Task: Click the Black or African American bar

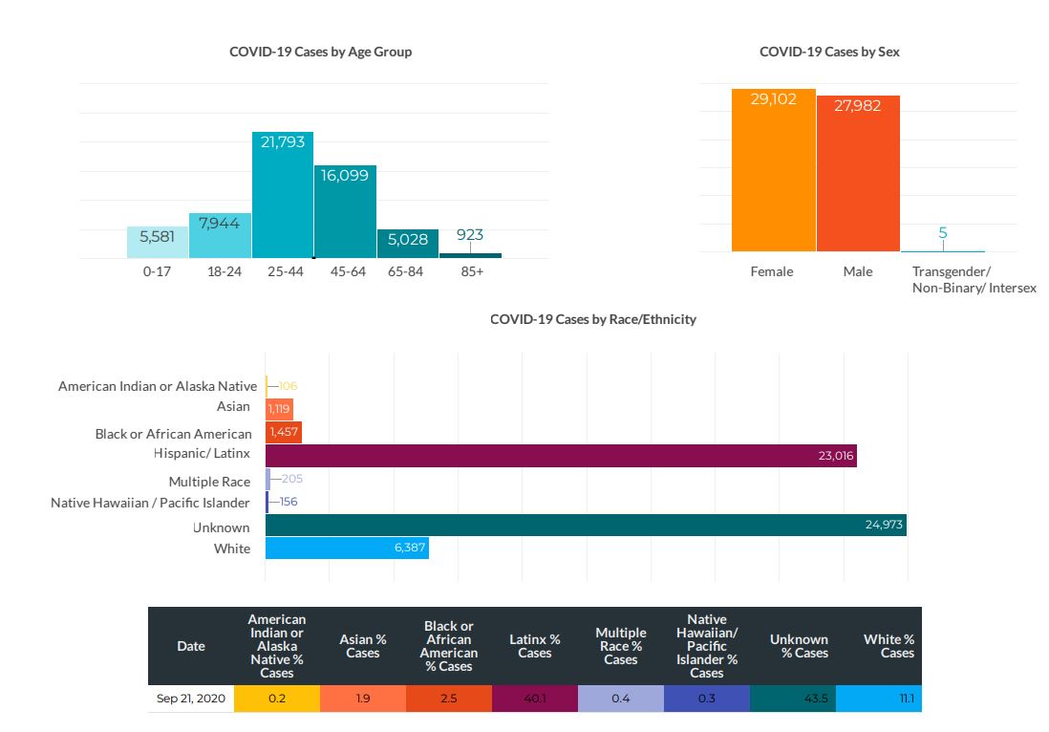Action: (x=284, y=432)
